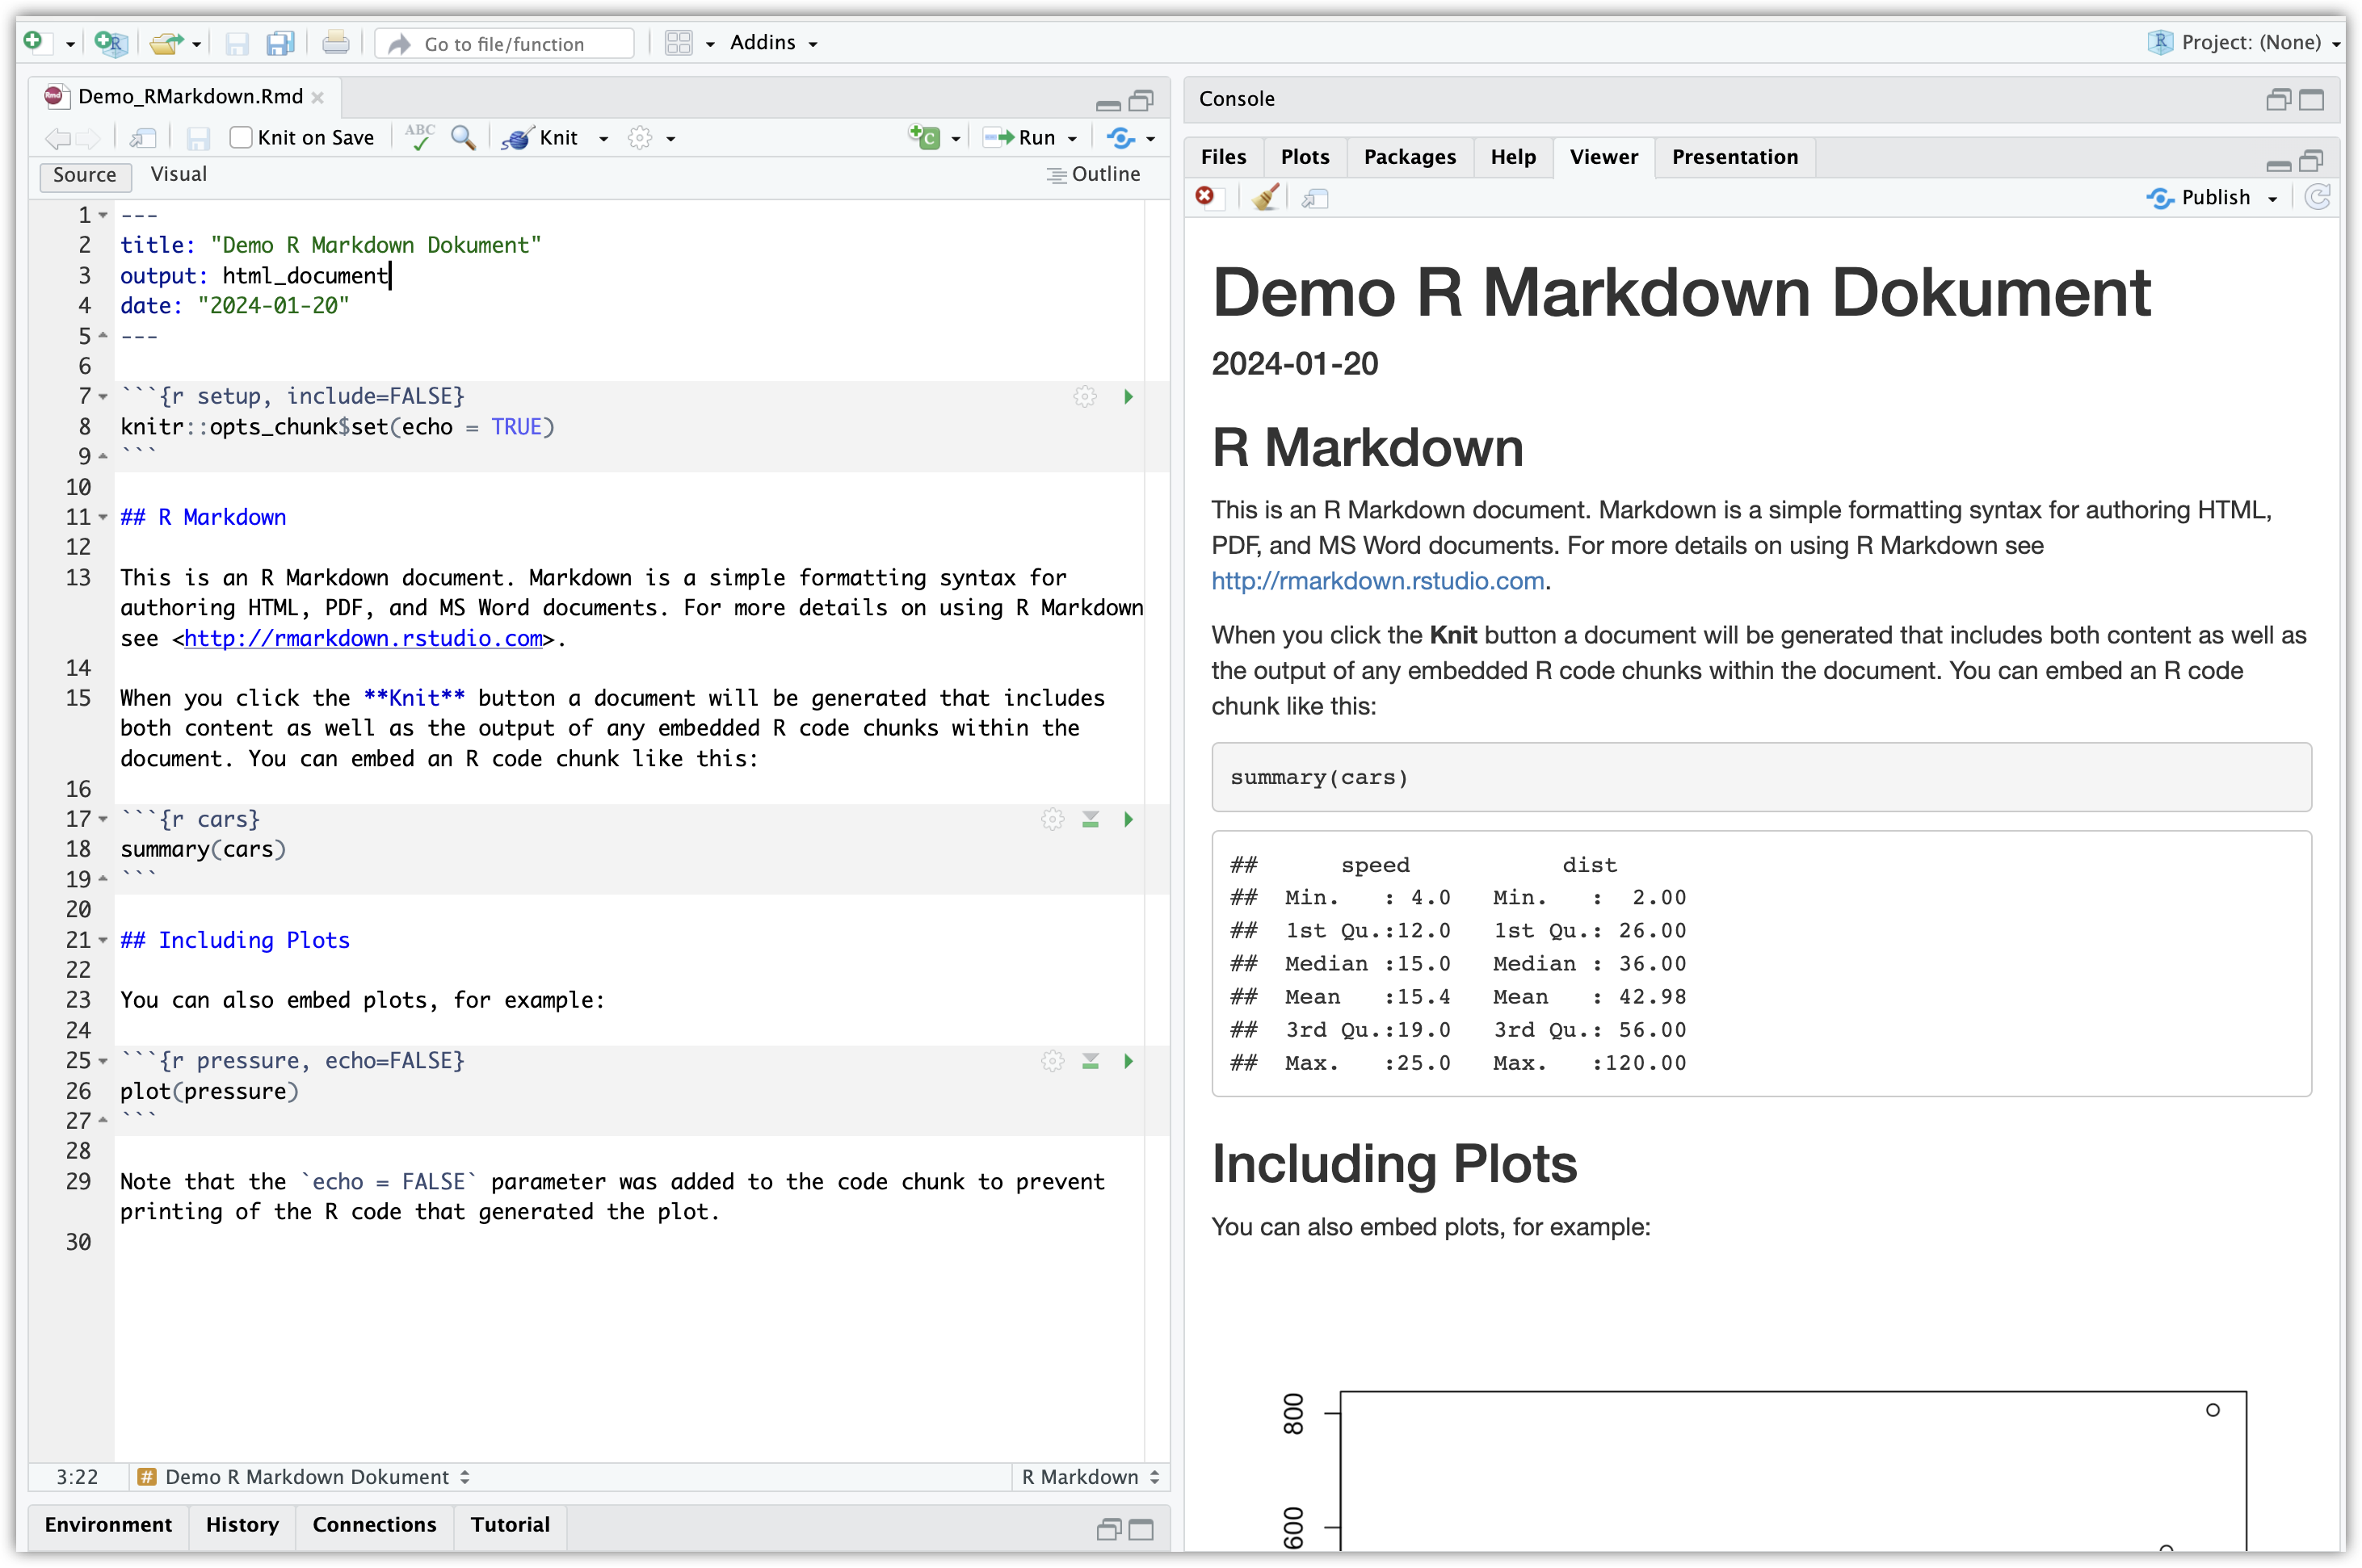The image size is (2362, 1568).
Task: Click the find/replace magnifier icon
Action: [x=462, y=137]
